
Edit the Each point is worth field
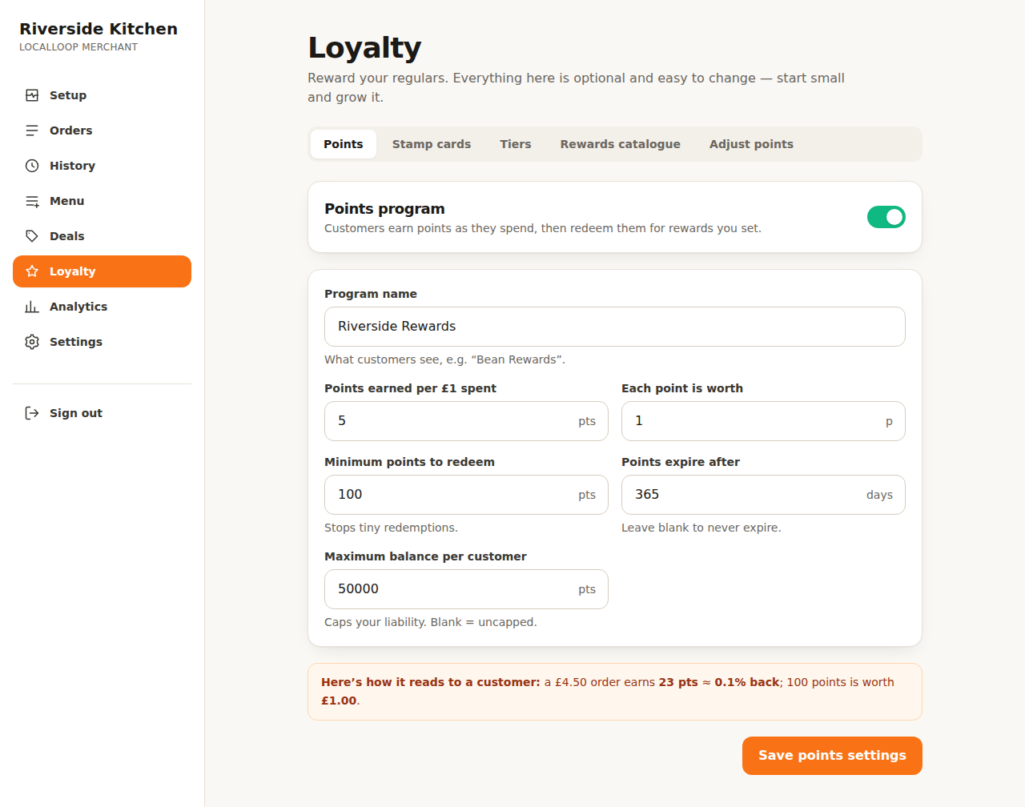(x=763, y=421)
